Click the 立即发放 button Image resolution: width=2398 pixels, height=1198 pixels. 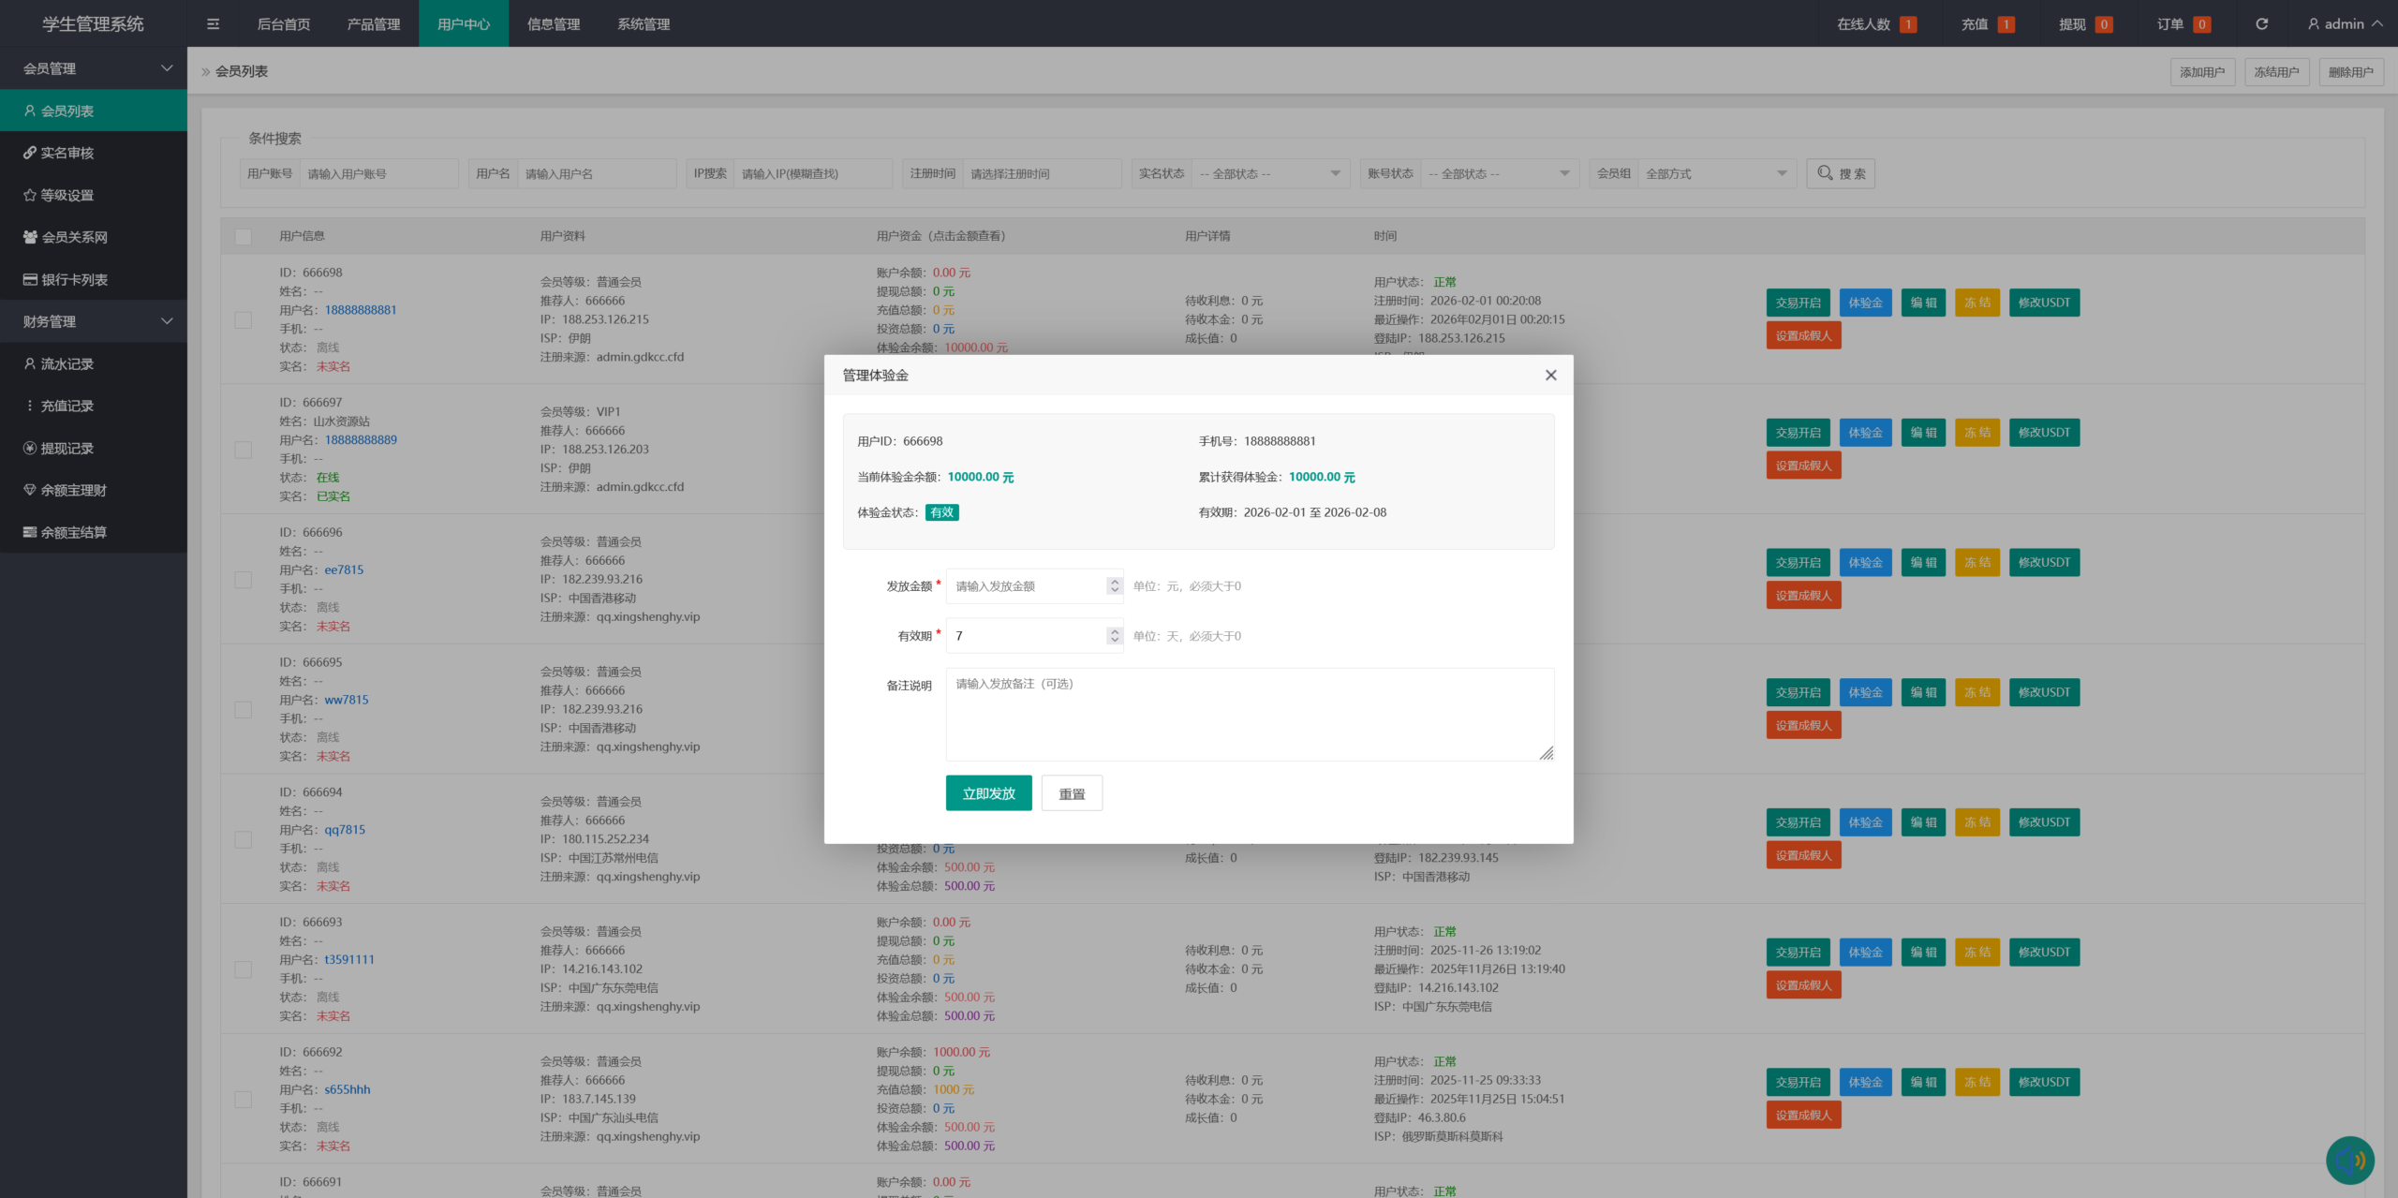pyautogui.click(x=988, y=793)
